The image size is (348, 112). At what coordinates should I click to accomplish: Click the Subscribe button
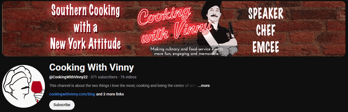(x=62, y=105)
